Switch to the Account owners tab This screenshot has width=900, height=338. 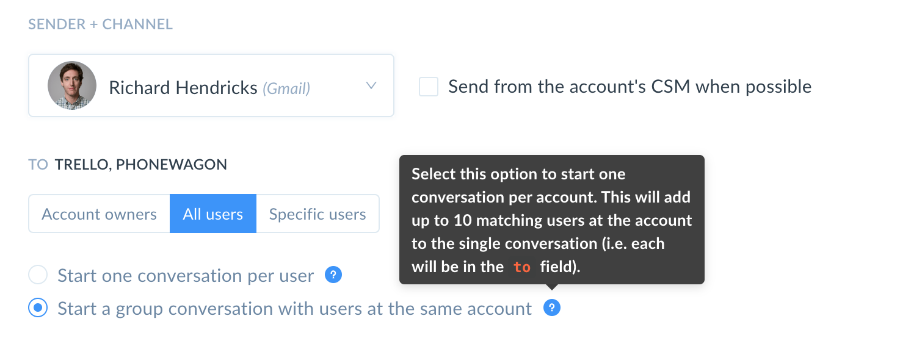point(99,214)
